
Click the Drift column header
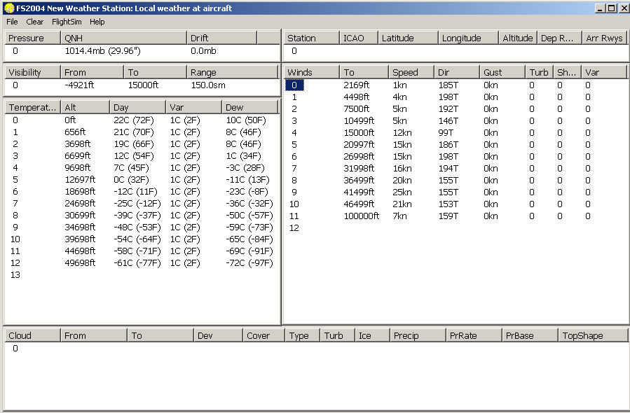(x=221, y=38)
